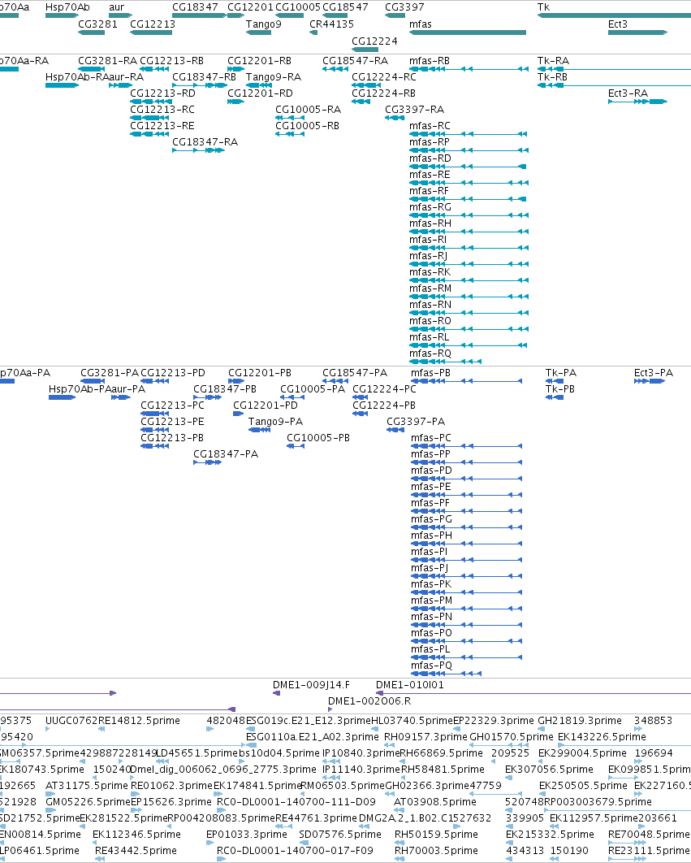Click the mfas-RB transcript label
The image size is (691, 863).
(429, 61)
